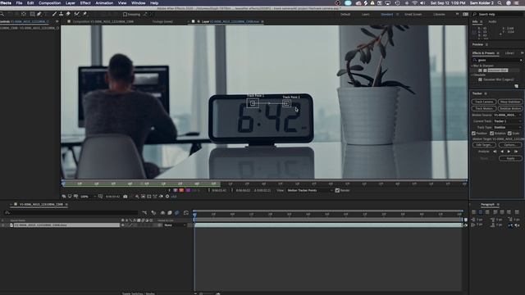Click the Graph Editor icon
The image size is (525, 295).
[x=186, y=213]
